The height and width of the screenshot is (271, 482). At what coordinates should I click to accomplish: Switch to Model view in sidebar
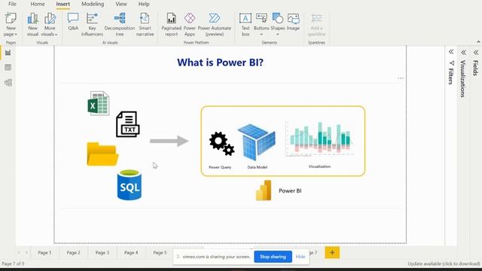coord(8,82)
